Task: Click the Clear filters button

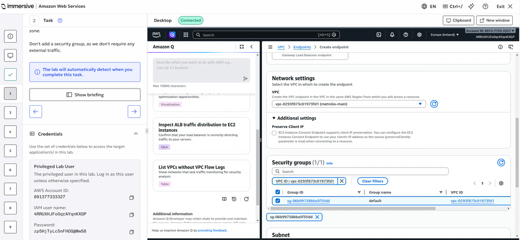Action: click(372, 181)
